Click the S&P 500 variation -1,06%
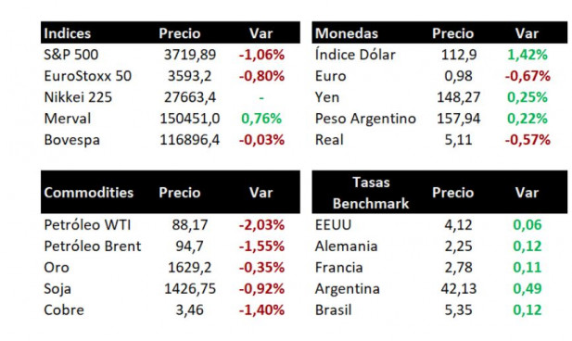 [x=261, y=55]
